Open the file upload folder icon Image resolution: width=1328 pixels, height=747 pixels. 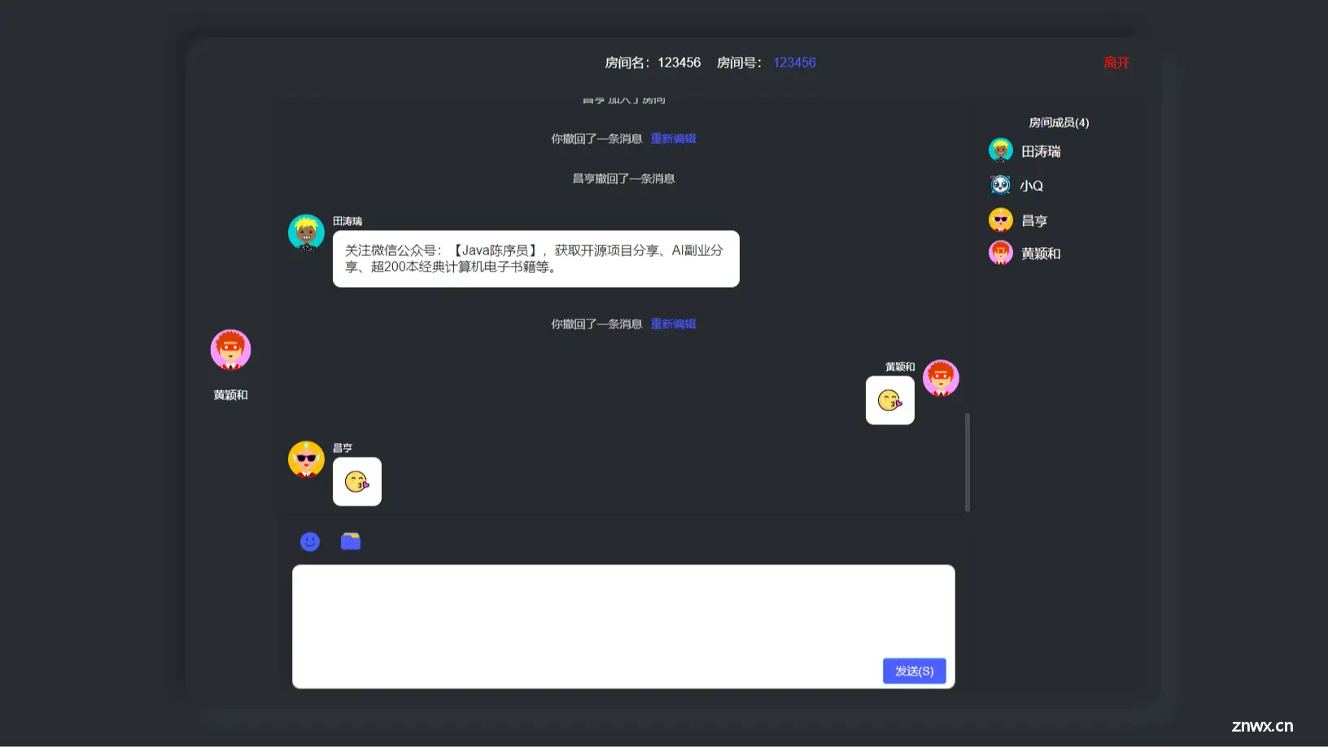(351, 541)
